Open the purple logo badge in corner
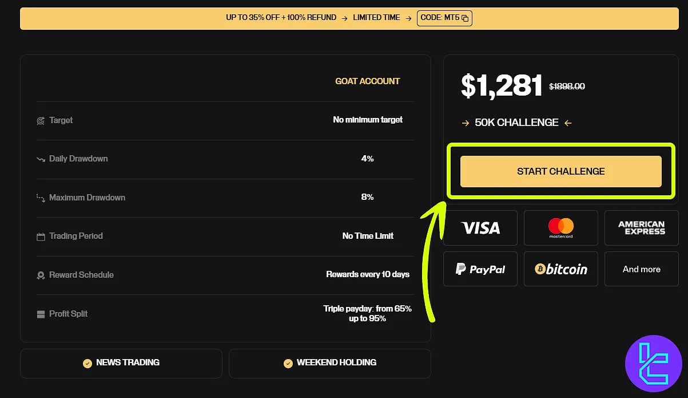 (x=654, y=363)
